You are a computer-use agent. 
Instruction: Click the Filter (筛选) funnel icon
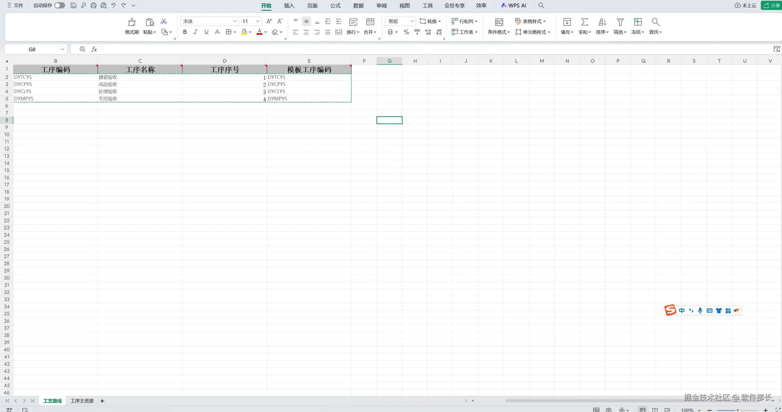620,22
